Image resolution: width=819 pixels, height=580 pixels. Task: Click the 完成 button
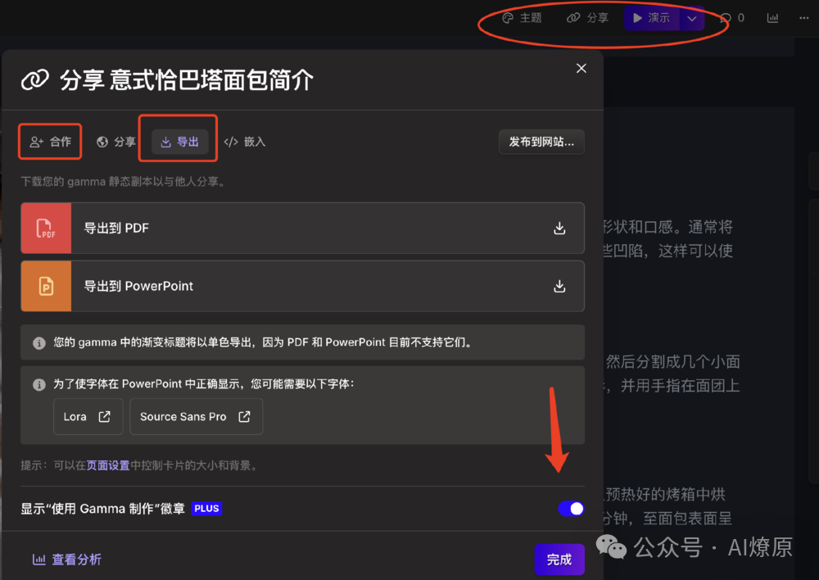pos(559,560)
